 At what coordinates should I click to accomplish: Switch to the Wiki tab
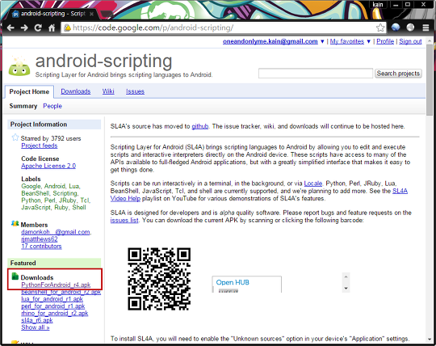click(x=108, y=91)
